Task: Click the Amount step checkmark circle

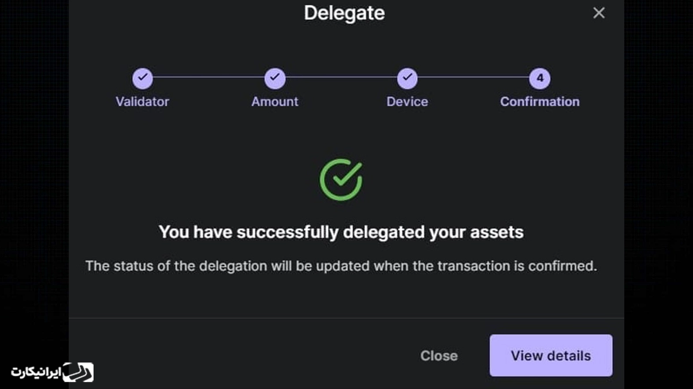Action: click(x=275, y=77)
